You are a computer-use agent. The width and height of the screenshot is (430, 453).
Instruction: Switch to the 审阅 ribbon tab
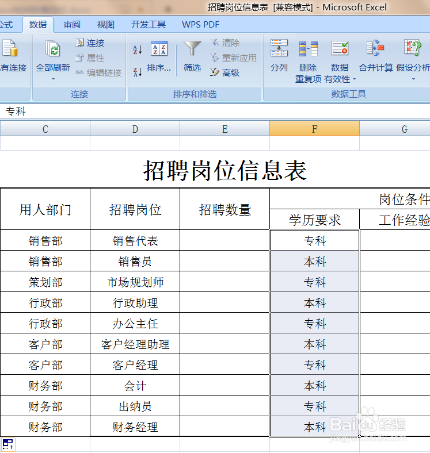tap(72, 25)
